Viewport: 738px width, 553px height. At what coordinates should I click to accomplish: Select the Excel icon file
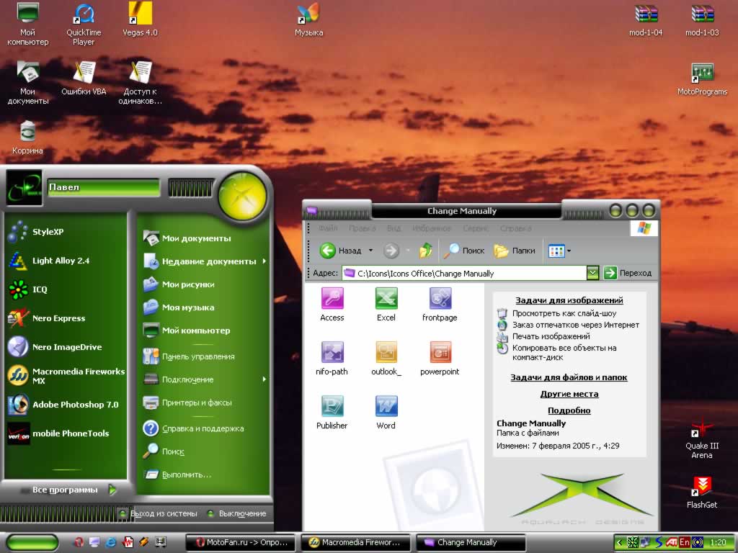click(x=386, y=305)
